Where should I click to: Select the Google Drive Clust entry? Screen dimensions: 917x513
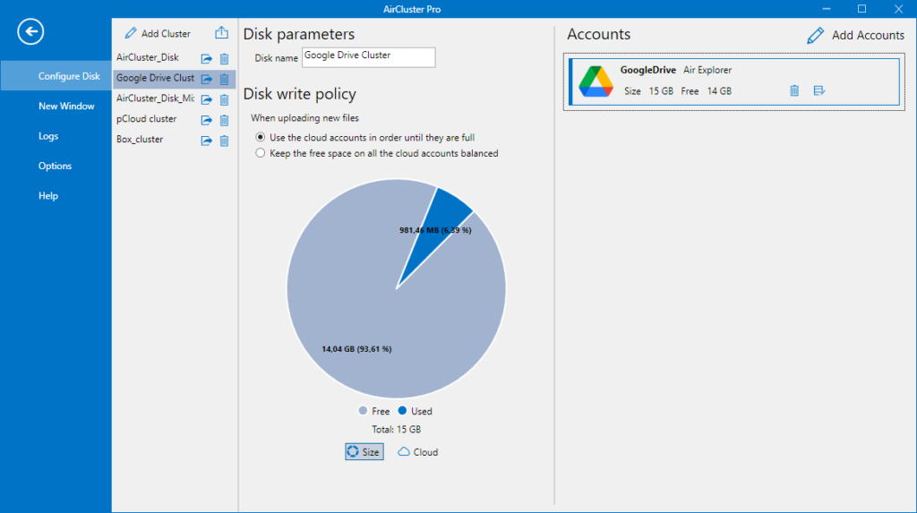tap(155, 78)
